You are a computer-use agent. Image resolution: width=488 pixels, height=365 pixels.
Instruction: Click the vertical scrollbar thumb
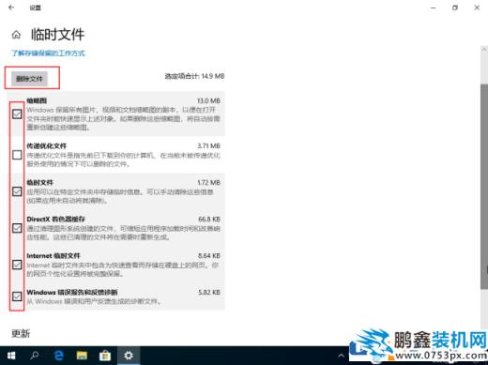tap(484, 187)
